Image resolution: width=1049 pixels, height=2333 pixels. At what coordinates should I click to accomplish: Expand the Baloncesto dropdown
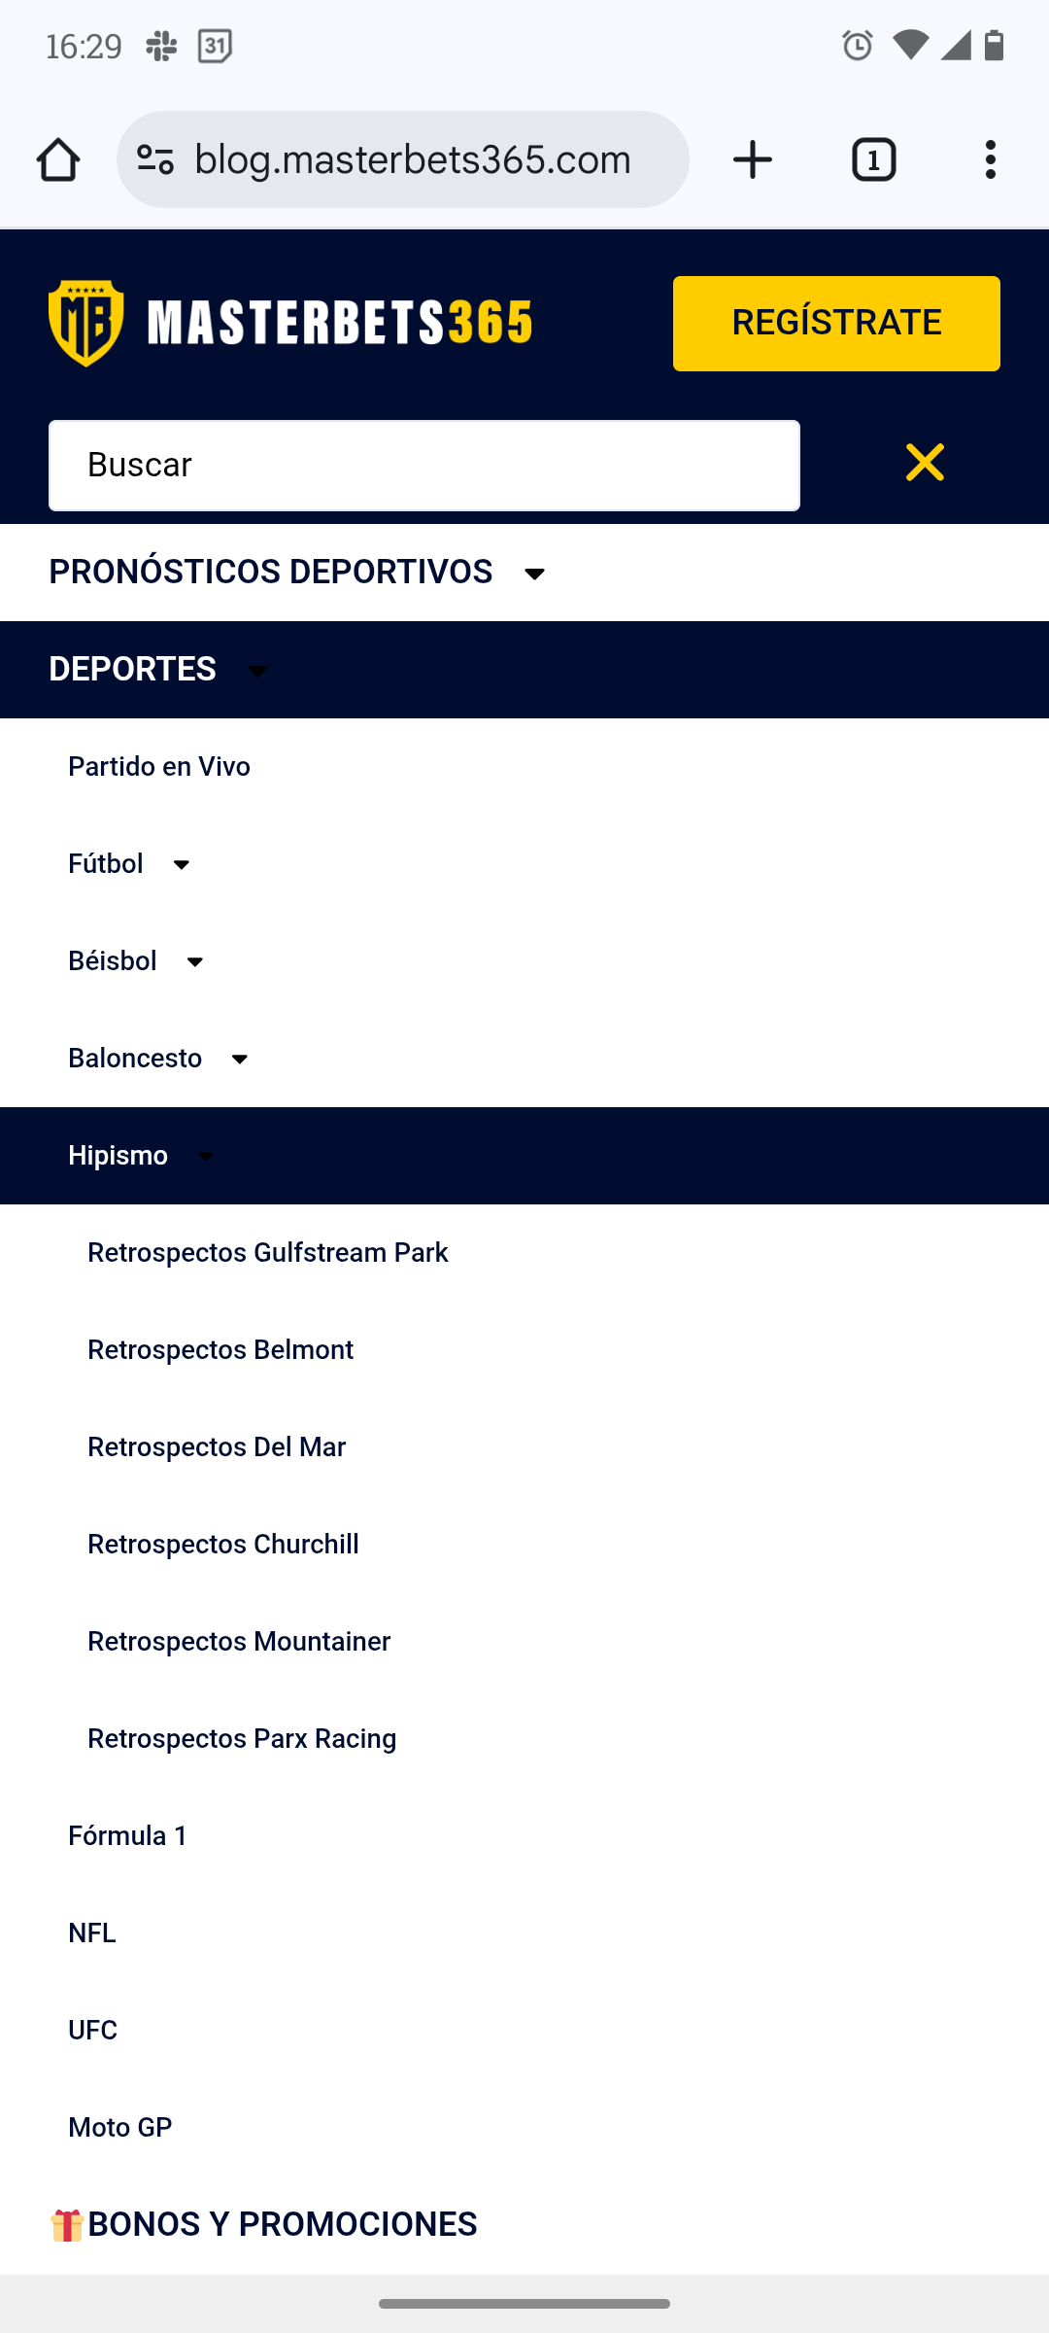(x=240, y=1059)
